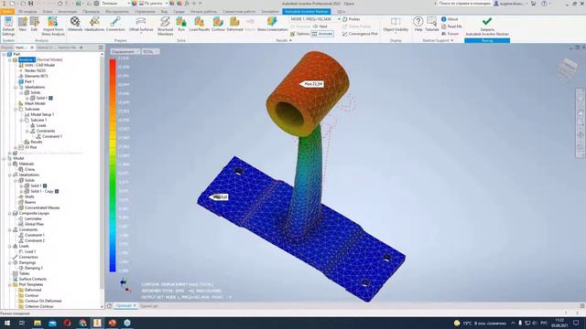Screen dimensions: 586x329
Task: Go to the Home document tab
Action: tap(109, 306)
